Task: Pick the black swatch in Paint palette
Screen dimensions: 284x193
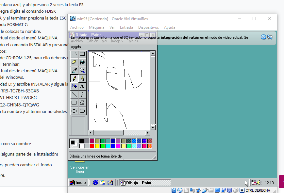Action: pos(81,141)
